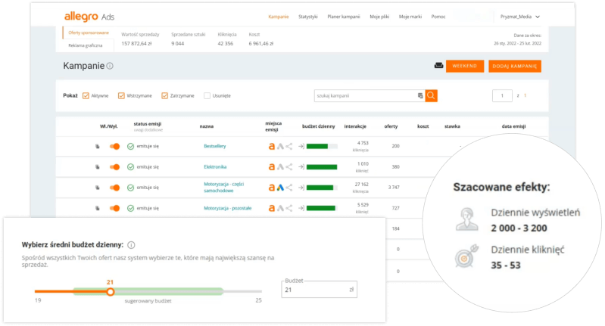Open Planer kampanii in the top menu

coord(344,17)
